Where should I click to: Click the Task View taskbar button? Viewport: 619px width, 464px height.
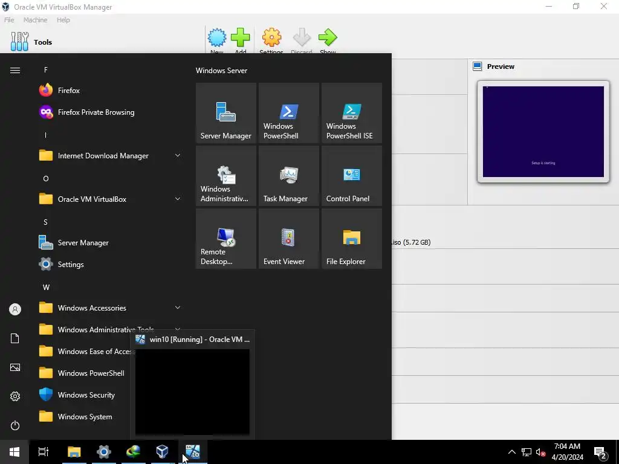click(x=44, y=452)
